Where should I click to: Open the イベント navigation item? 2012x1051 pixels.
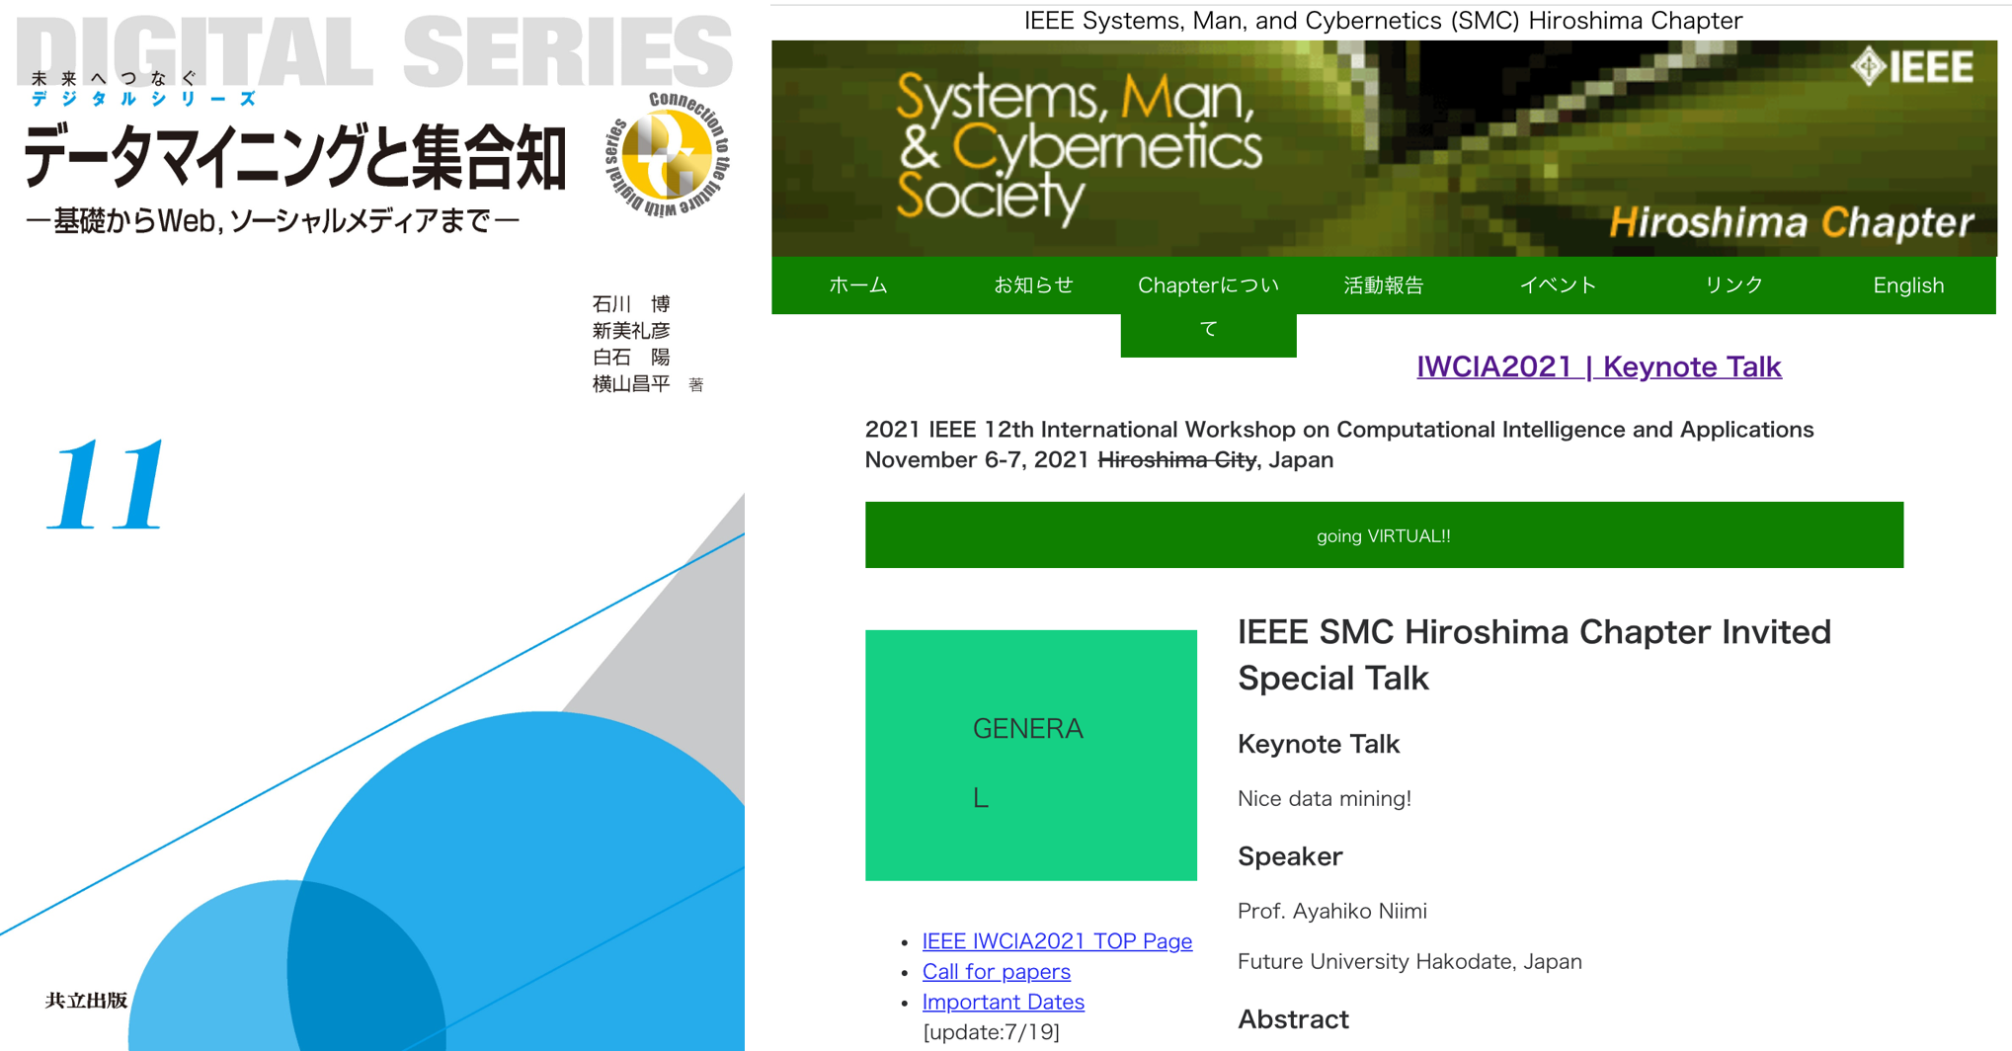(1558, 285)
